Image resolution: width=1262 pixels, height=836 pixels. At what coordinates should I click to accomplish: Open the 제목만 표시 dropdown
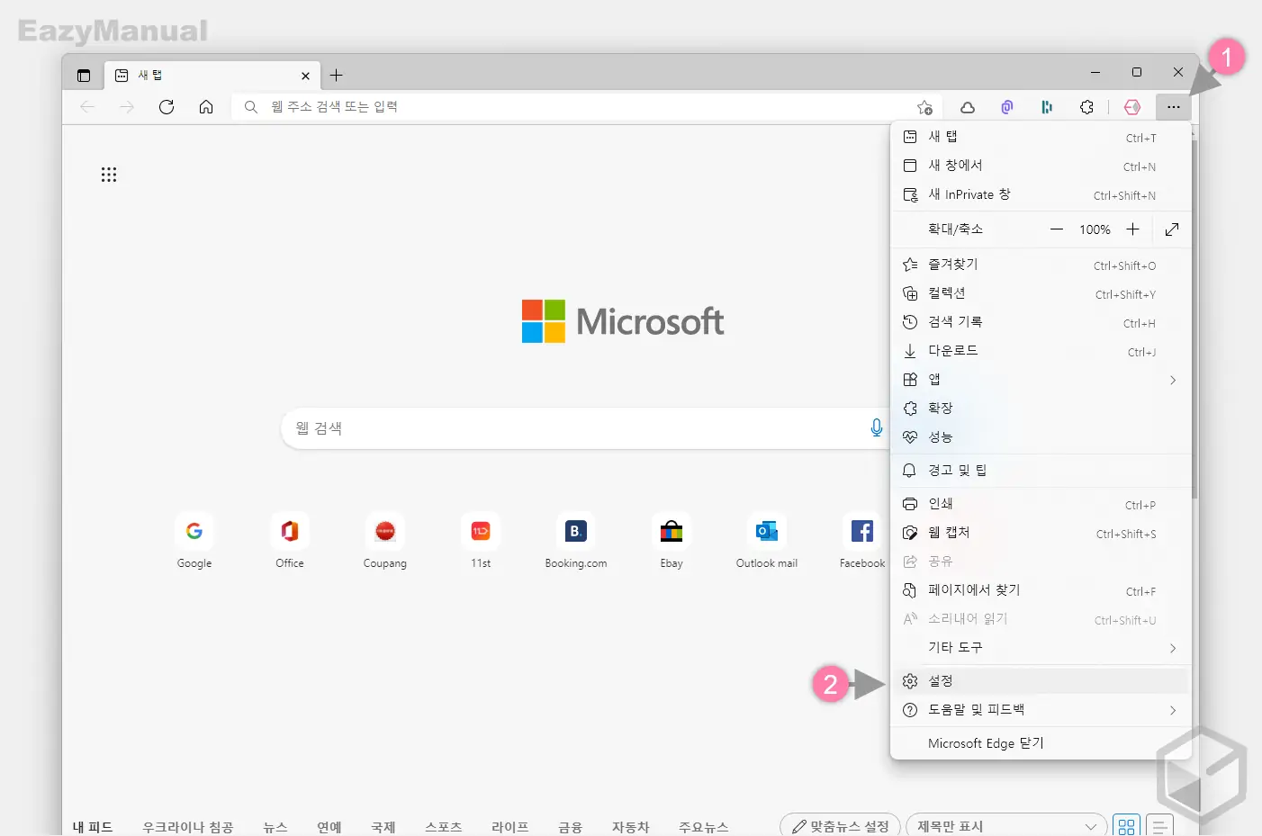[x=1006, y=825]
